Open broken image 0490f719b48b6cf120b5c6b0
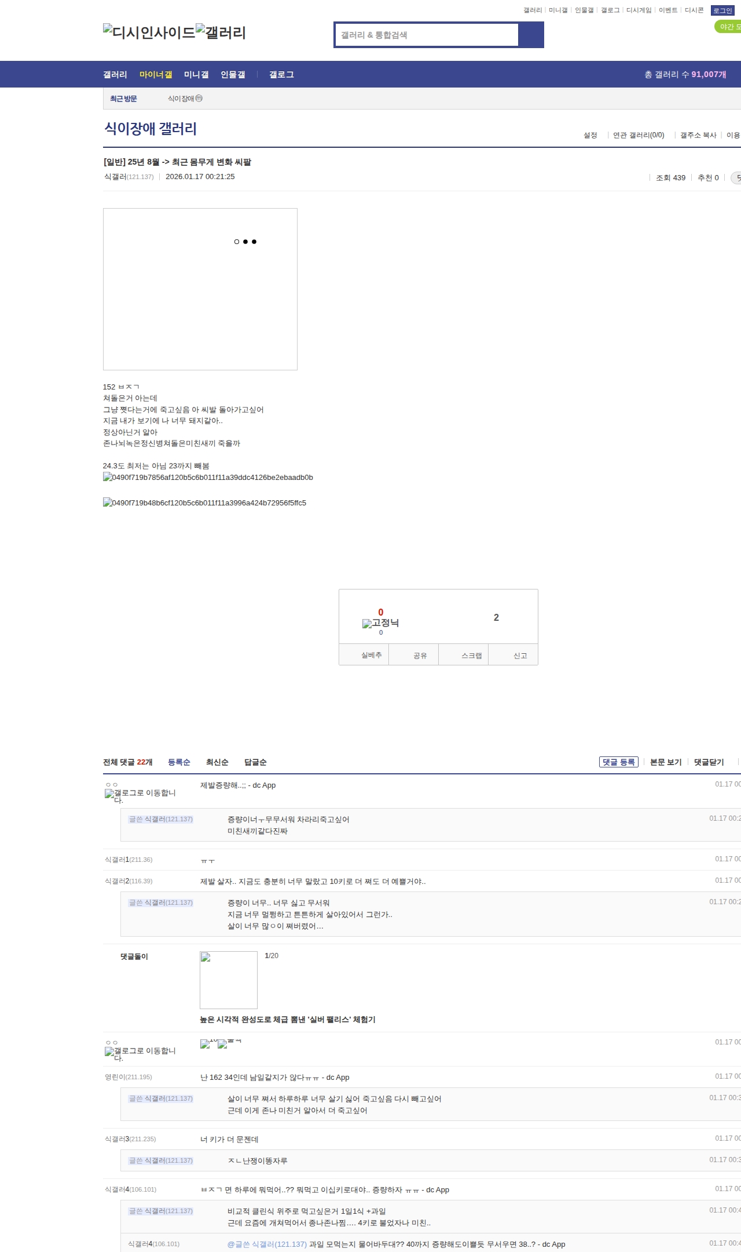This screenshot has width=741, height=1252. coord(204,503)
